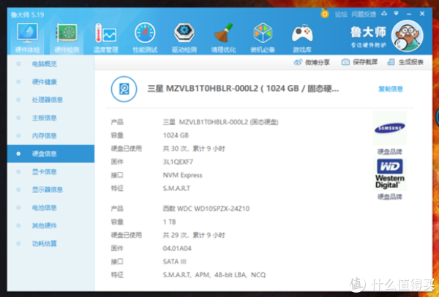The width and height of the screenshot is (439, 297).
Task: Open the 硬件体检 hardware checkup section
Action: pos(27,38)
